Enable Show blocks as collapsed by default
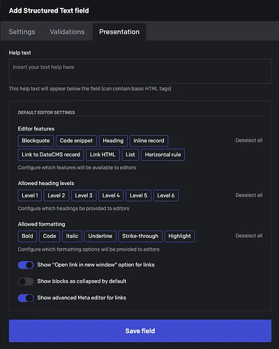The width and height of the screenshot is (279, 349). [x=26, y=281]
